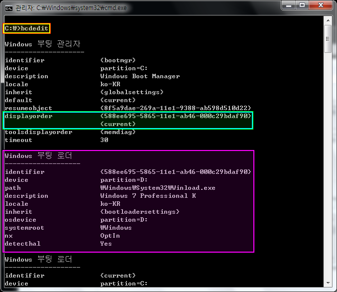Screen dimensions: 337x292
Task: Click the 'toolsdisplayorder' label
Action: click(x=38, y=132)
